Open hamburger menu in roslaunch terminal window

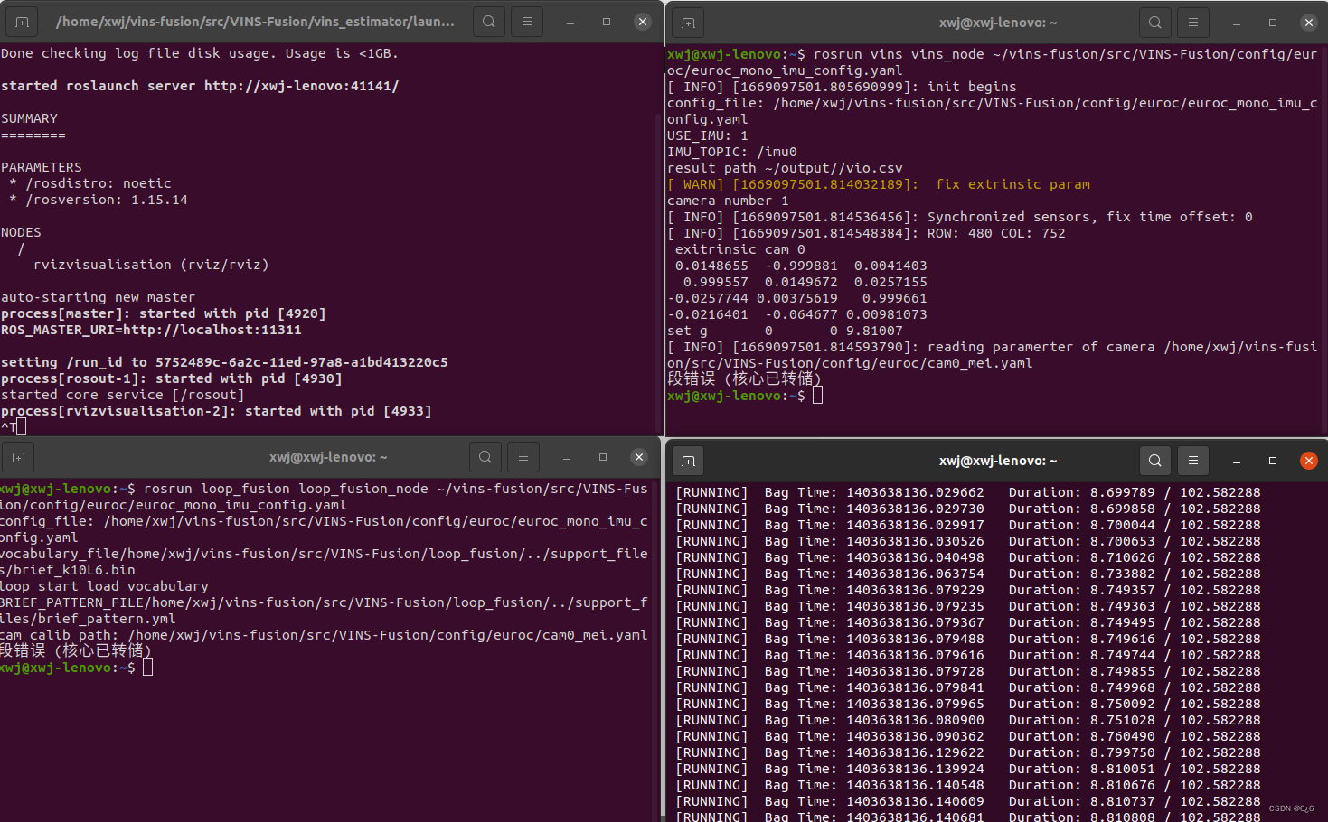click(527, 22)
